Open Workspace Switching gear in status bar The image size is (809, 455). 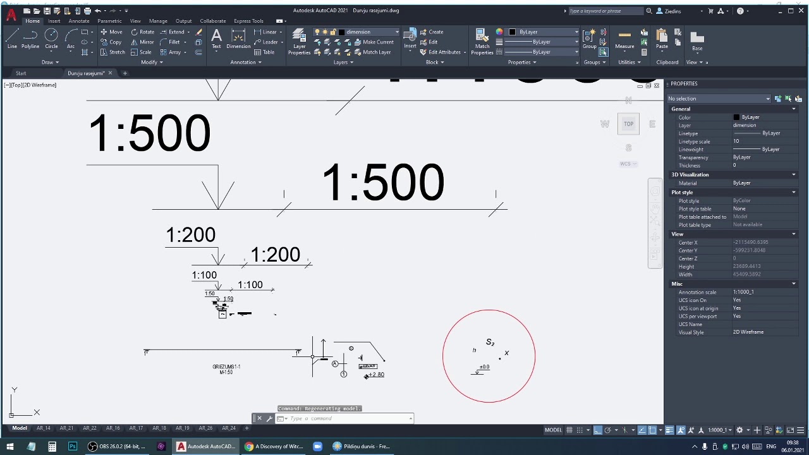(739, 430)
